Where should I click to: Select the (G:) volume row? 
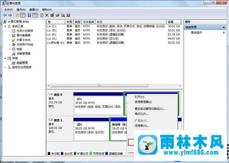(x=114, y=39)
